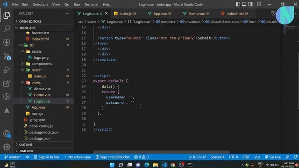The width and height of the screenshot is (299, 168).
Task: Expand the Open Editors section
Action: click(x=44, y=21)
